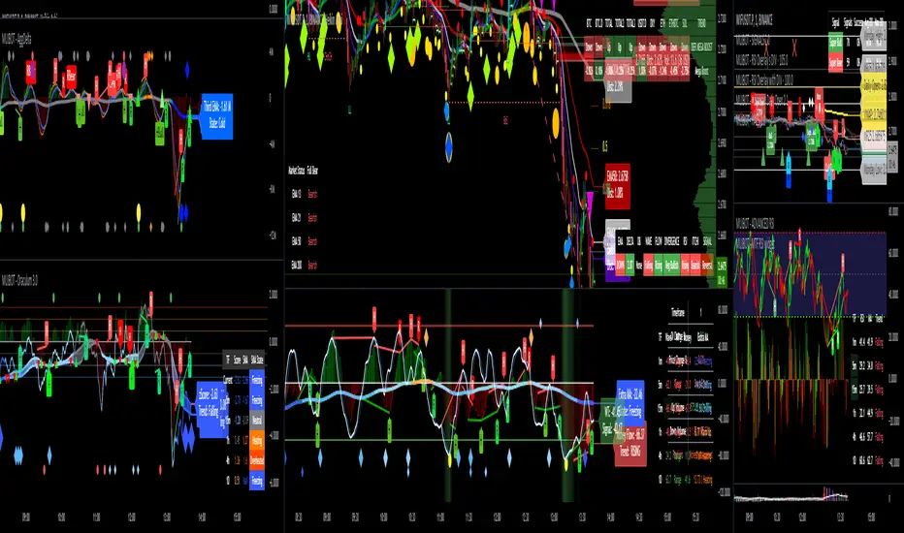Click the blue Extra MA Freezing label
Image resolution: width=904 pixels, height=533 pixels.
coord(630,402)
